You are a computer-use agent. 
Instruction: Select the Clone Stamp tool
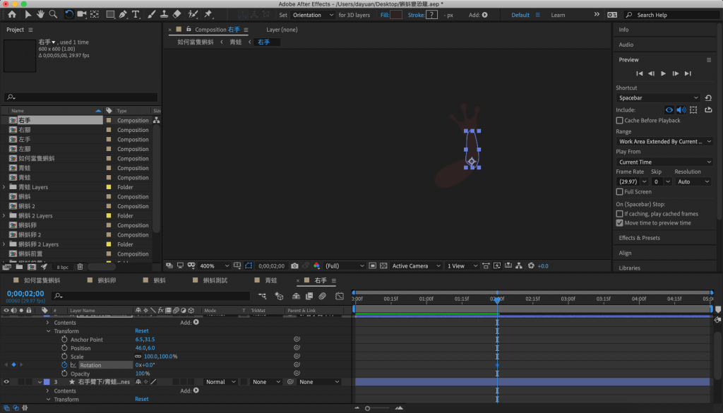(164, 15)
